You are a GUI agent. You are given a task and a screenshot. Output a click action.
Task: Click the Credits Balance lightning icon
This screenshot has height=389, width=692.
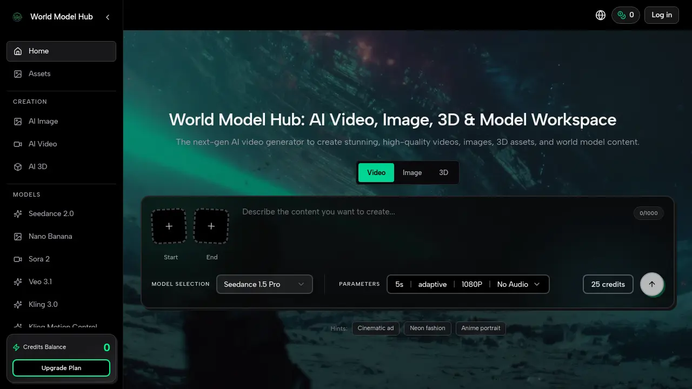point(16,347)
